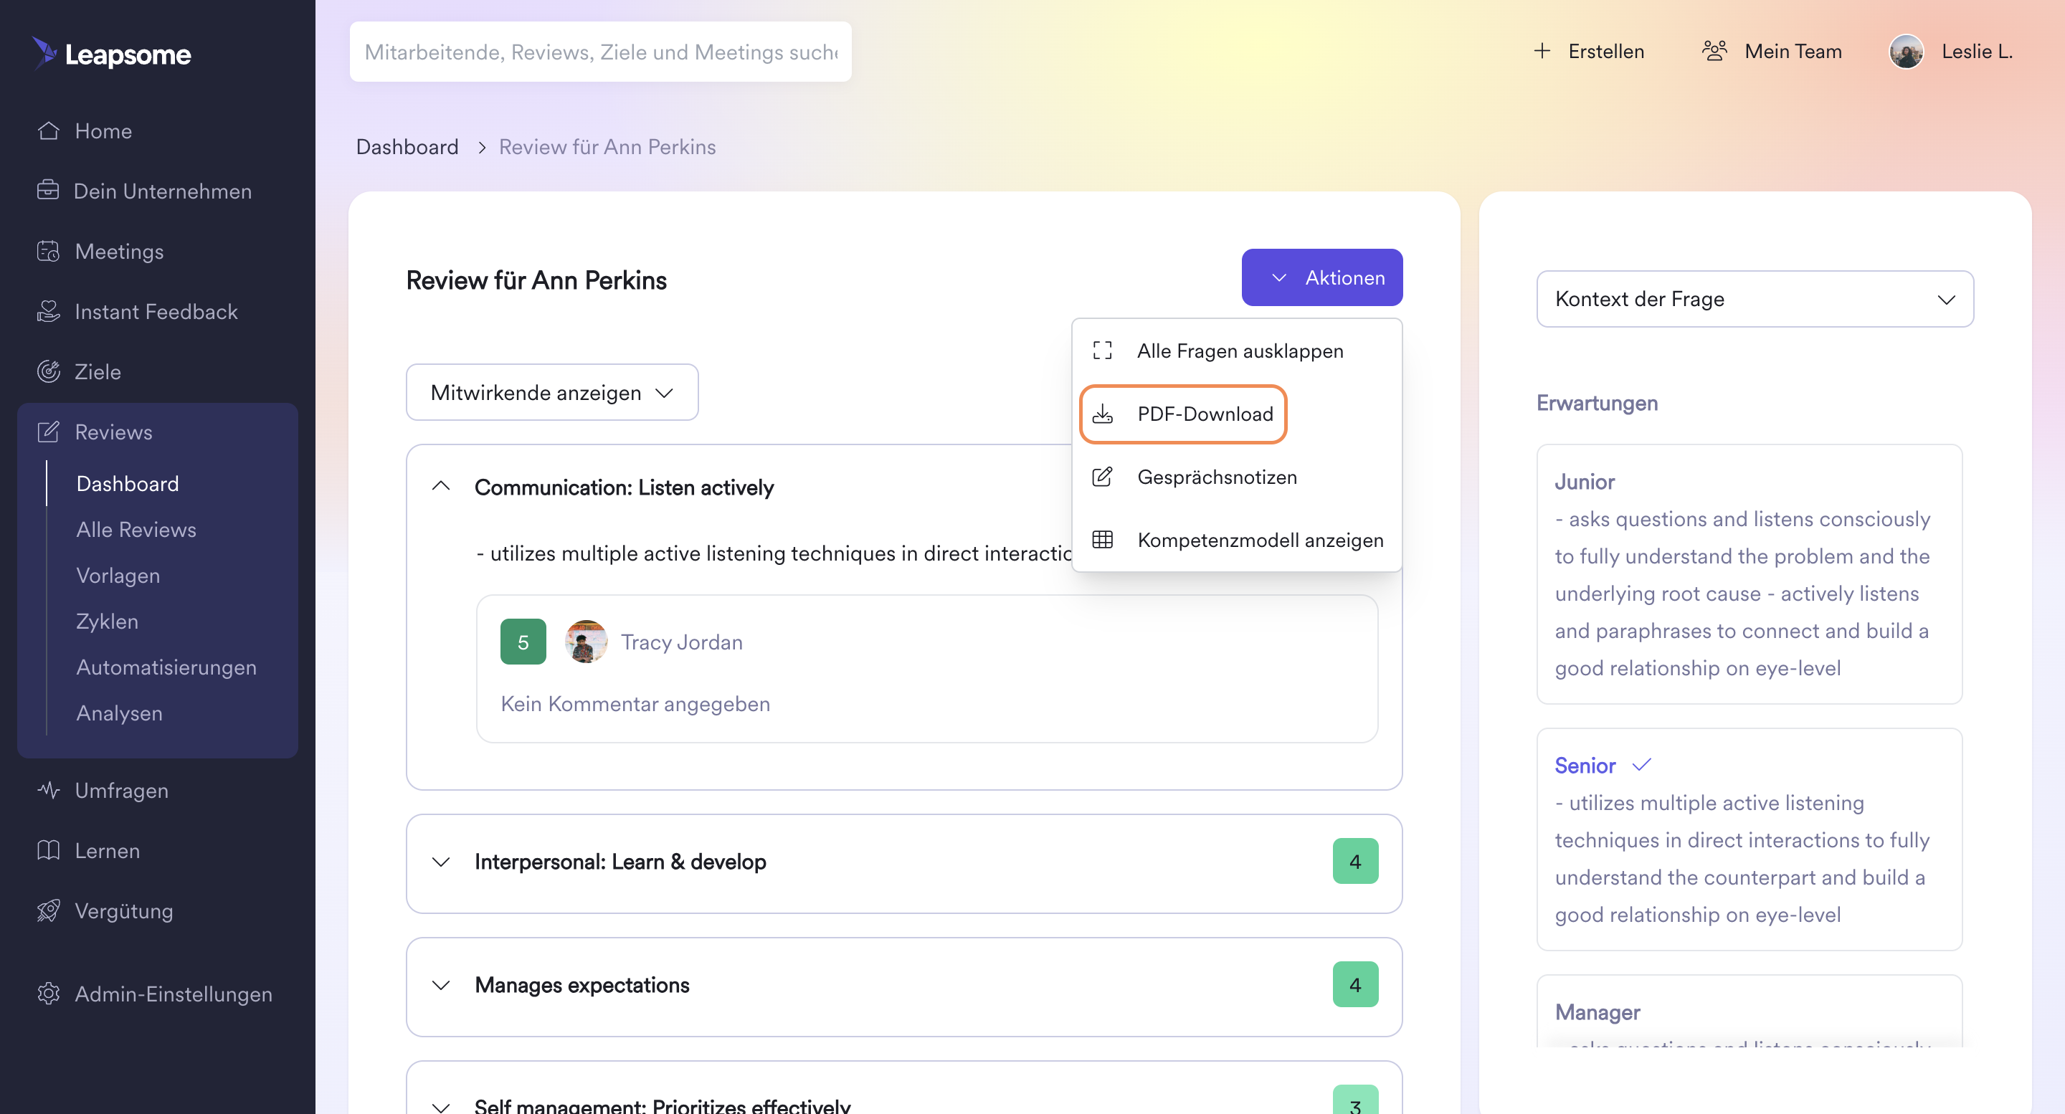Viewport: 2065px width, 1114px height.
Task: Select Alle Fragen ausklappen menu entry
Action: click(1237, 351)
